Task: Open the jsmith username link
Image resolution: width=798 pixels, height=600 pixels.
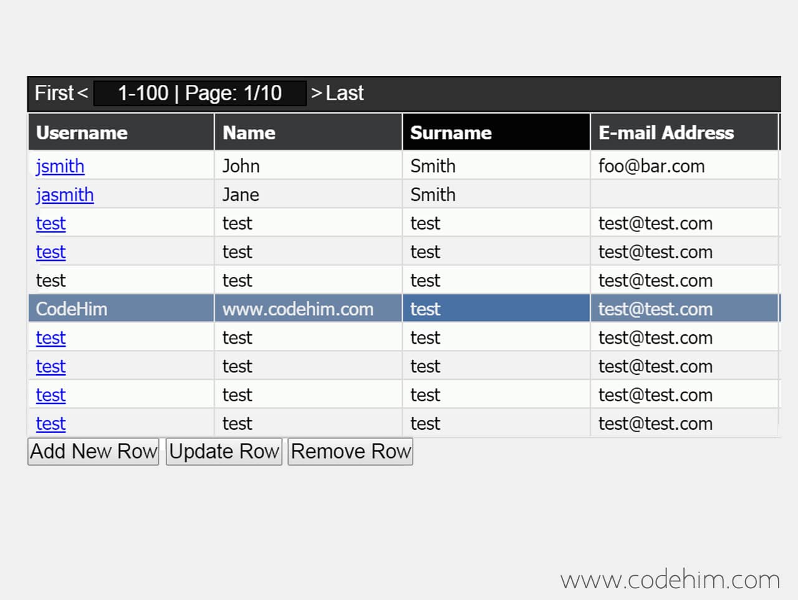Action: [60, 166]
